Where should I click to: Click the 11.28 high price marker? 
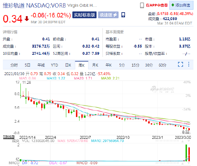pyautogui.click(x=27, y=83)
